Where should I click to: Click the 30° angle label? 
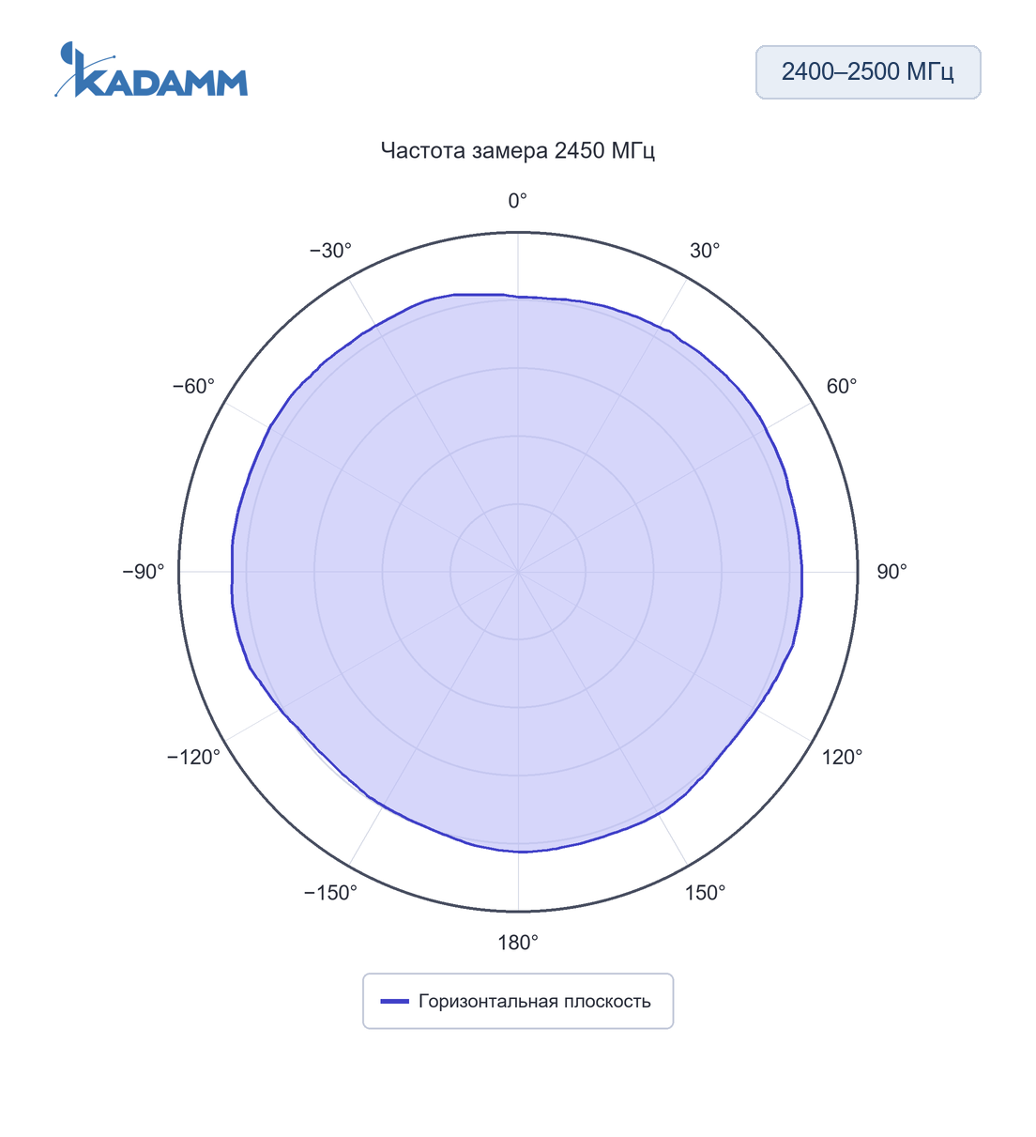(x=705, y=251)
